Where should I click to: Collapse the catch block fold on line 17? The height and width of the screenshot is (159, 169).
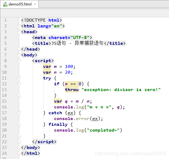pyautogui.click(x=19, y=113)
